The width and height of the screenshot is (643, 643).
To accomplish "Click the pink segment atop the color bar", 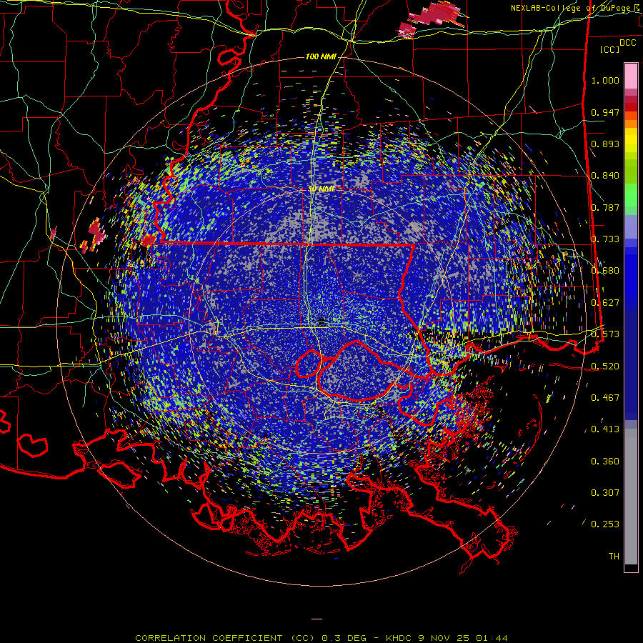I will tap(631, 76).
